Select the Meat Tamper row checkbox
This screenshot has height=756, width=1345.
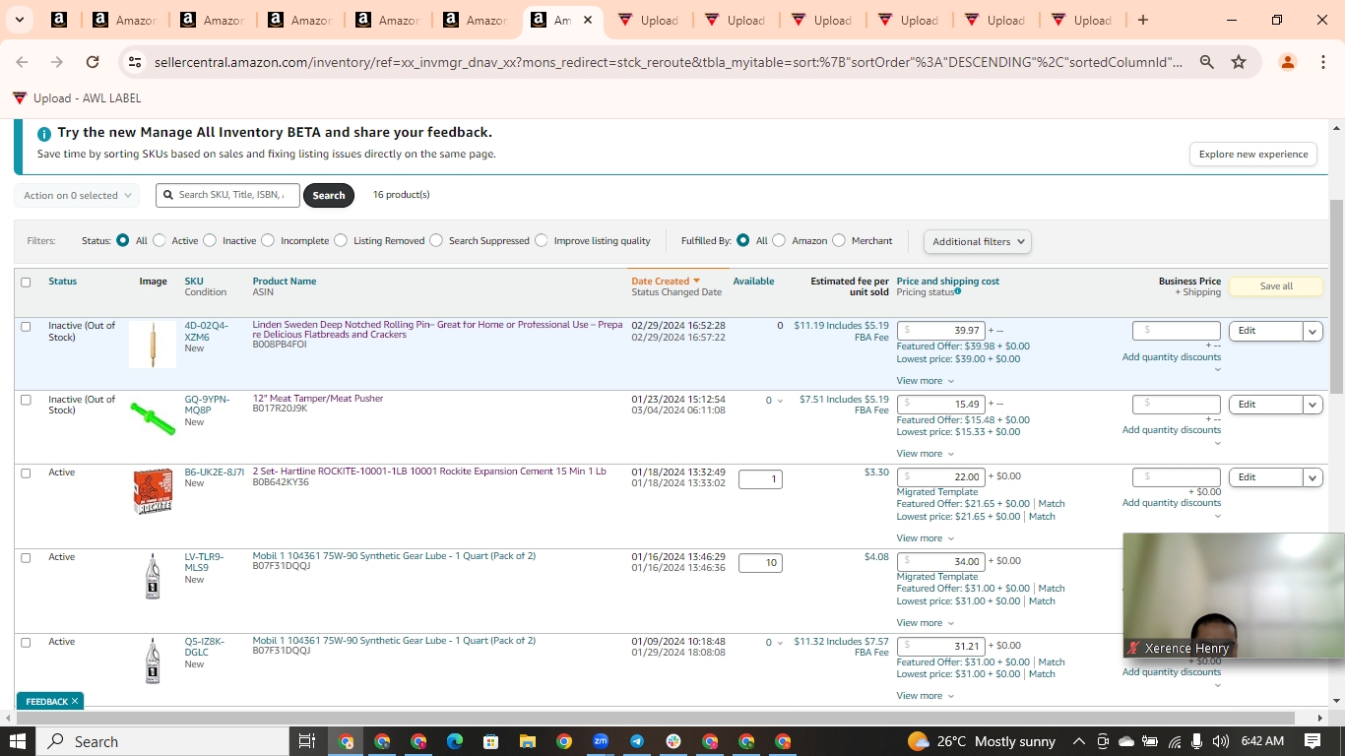pyautogui.click(x=26, y=400)
